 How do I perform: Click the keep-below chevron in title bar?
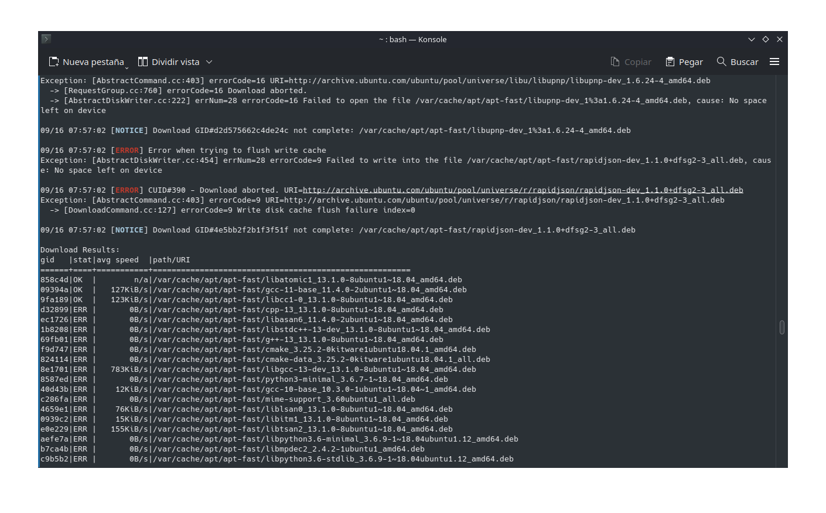coord(752,39)
